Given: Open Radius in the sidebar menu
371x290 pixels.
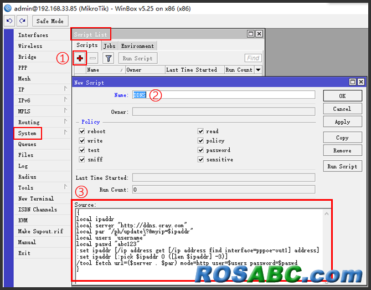Looking at the screenshot, I should tap(42, 177).
